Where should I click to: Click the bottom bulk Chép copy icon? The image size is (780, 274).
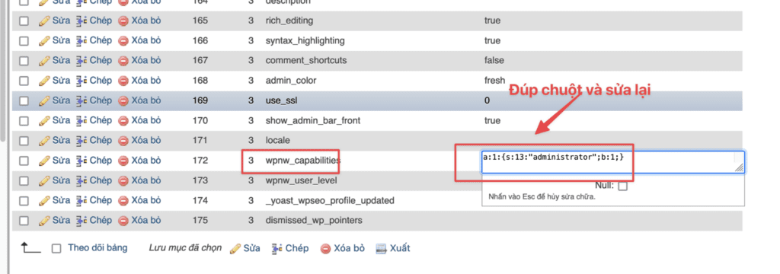(277, 249)
